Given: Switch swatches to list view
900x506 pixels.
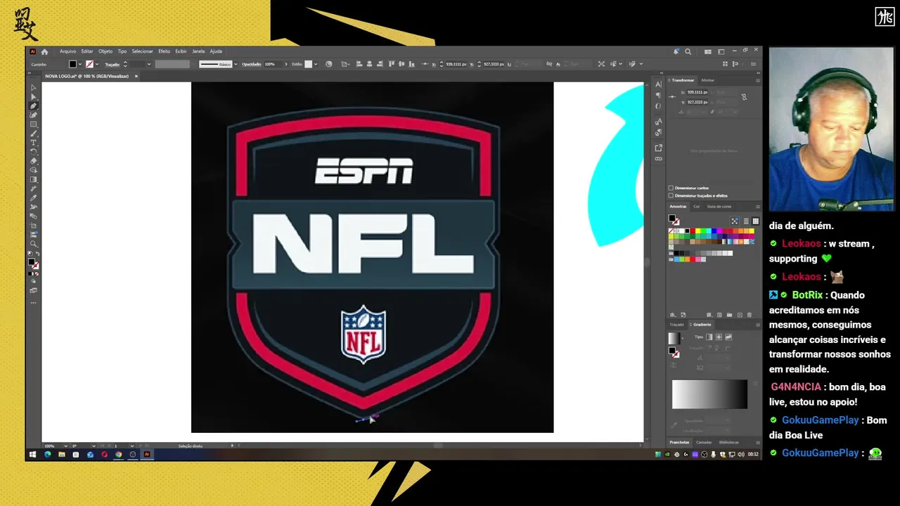Looking at the screenshot, I should coord(746,221).
